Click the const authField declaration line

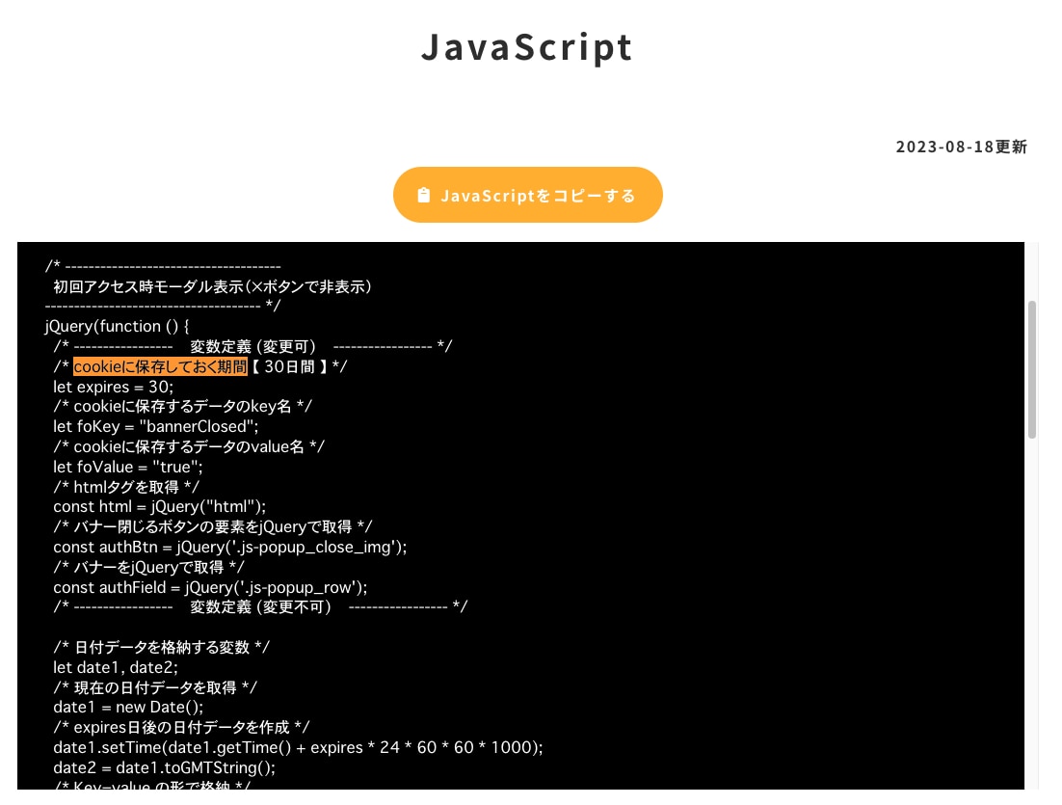210,587
